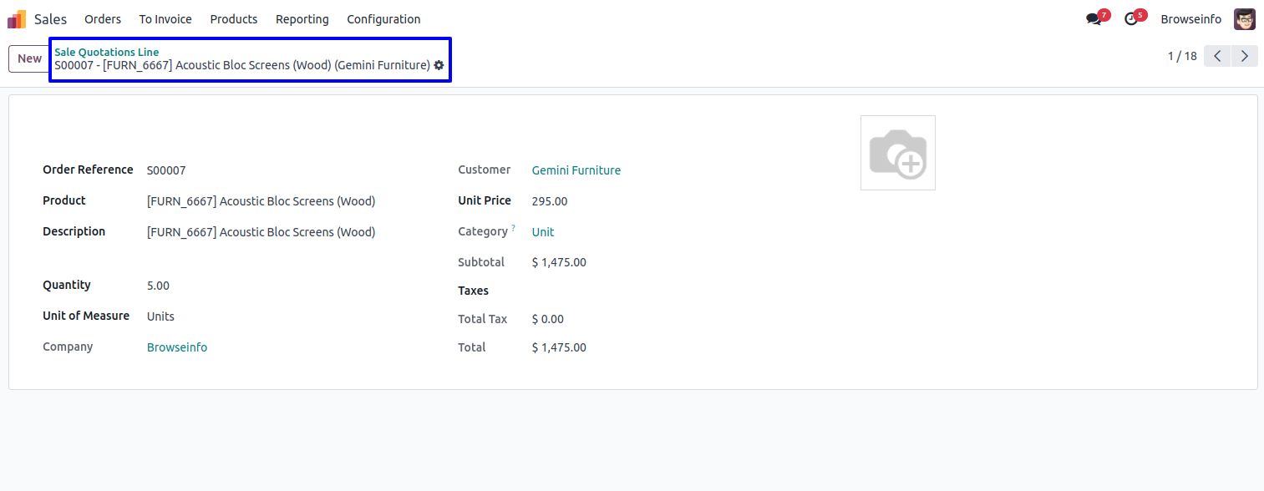The image size is (1264, 491).
Task: Open the Reporting menu
Action: pyautogui.click(x=302, y=19)
